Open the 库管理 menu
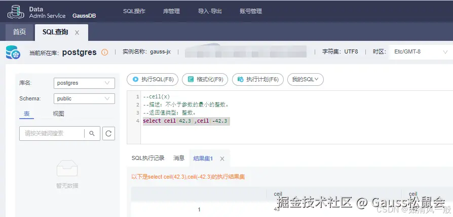Viewport: 453px width, 217px height. [171, 12]
